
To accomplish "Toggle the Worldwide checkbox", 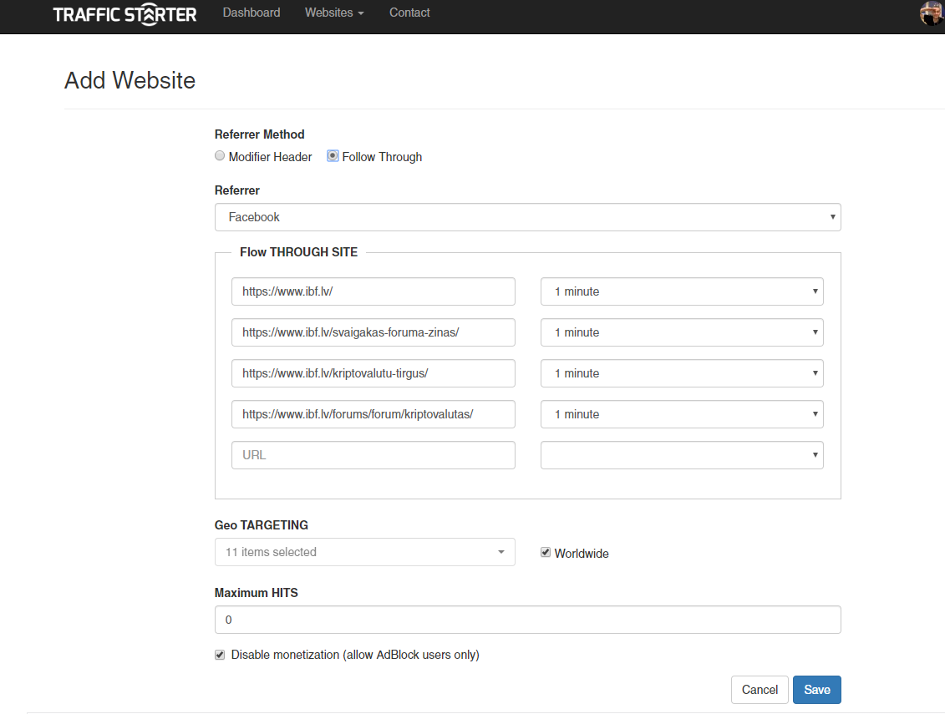I will (546, 553).
